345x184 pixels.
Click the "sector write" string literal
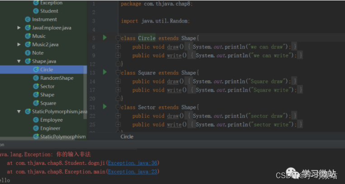point(272,125)
